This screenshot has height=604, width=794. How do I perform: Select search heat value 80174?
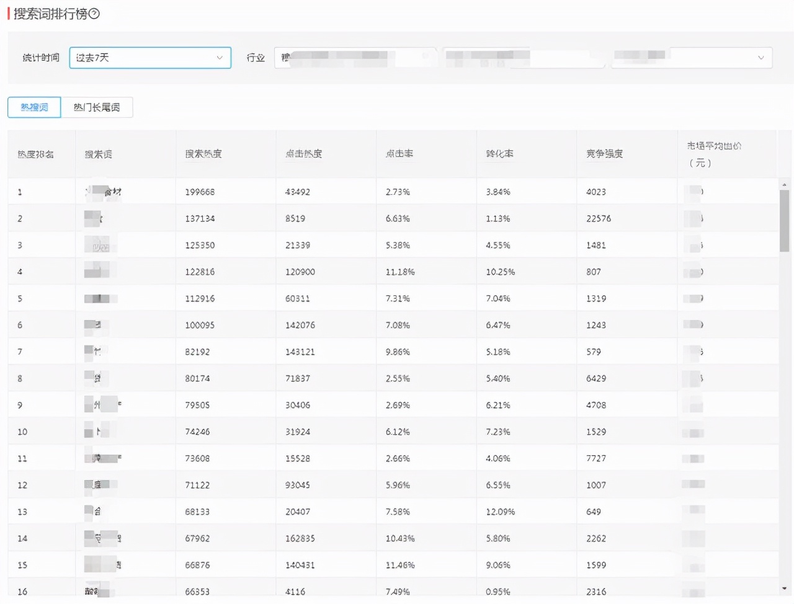point(197,379)
